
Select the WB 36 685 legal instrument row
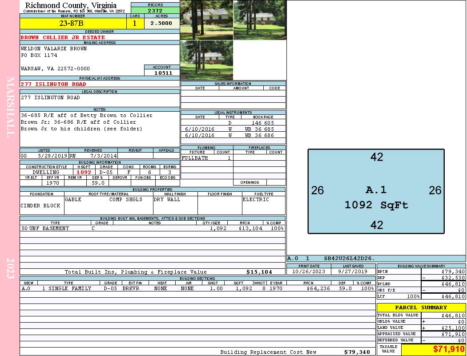point(233,129)
